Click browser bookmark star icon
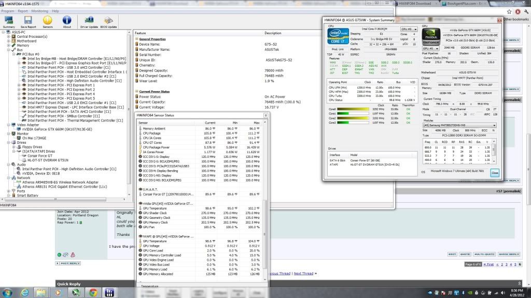The height and width of the screenshot is (298, 531). click(x=509, y=11)
